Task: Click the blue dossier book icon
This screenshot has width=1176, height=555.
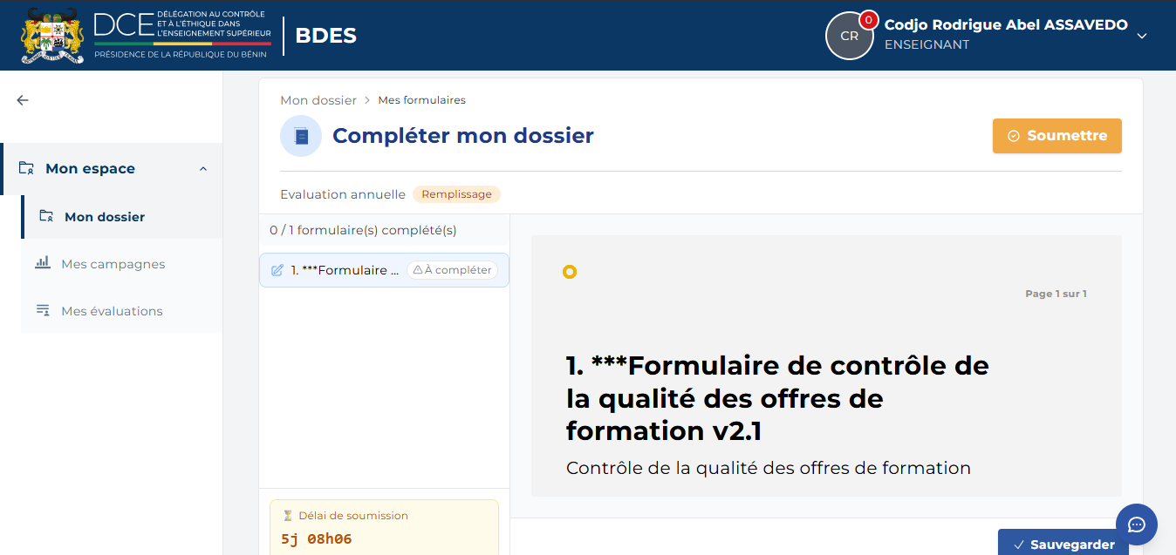Action: (301, 136)
